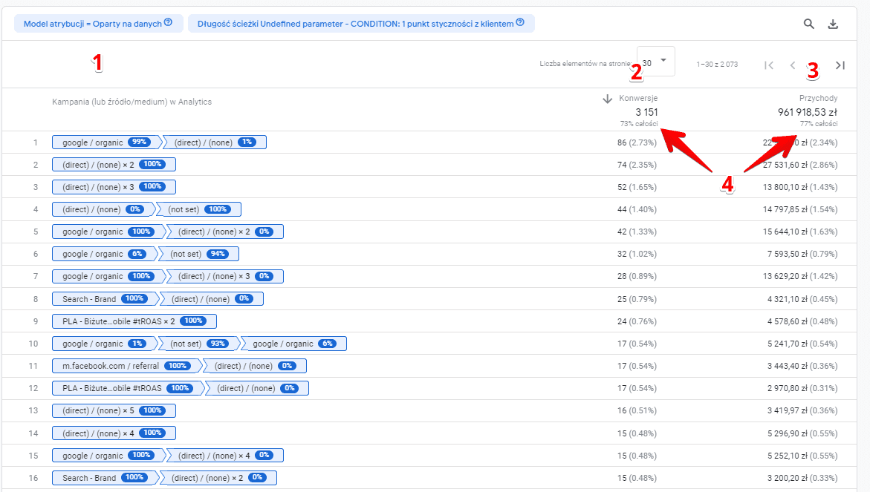Click the Kampania w Analytics column header
The height and width of the screenshot is (492, 870).
coord(132,102)
